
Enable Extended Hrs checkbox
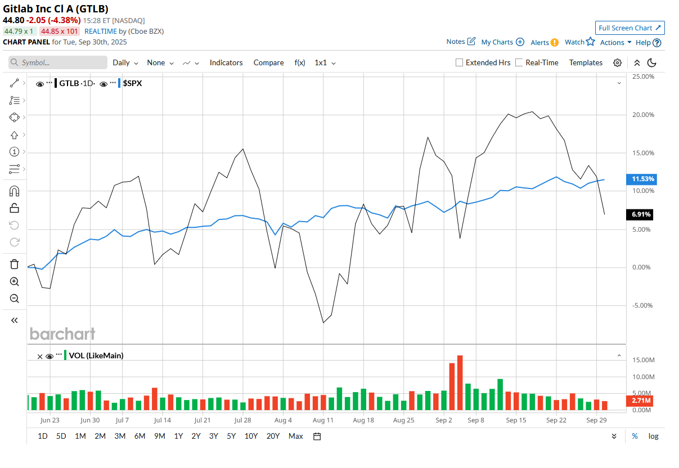(x=460, y=62)
